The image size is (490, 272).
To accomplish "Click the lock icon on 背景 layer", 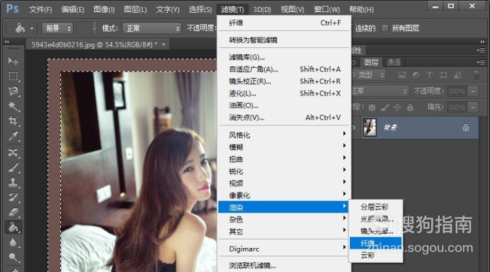I will click(x=466, y=127).
